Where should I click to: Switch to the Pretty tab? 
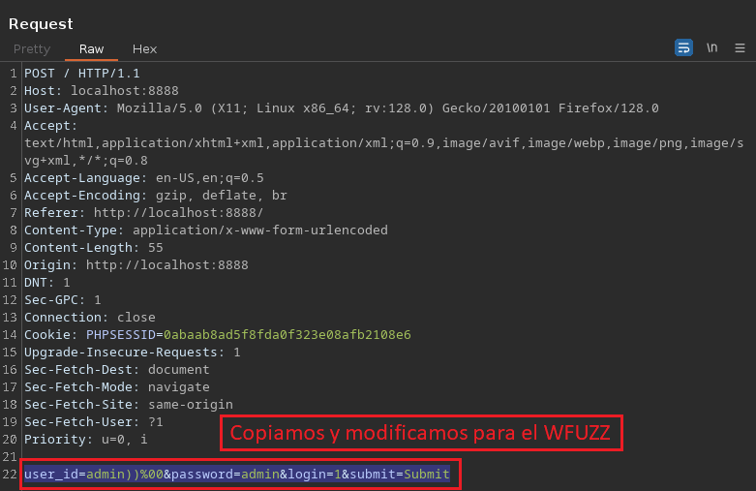click(32, 48)
